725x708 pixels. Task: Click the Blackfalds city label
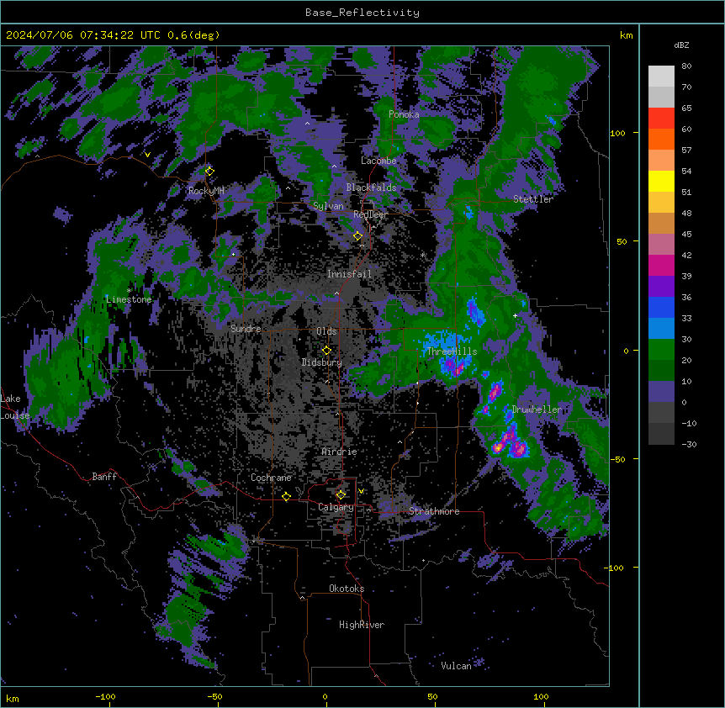tap(371, 188)
